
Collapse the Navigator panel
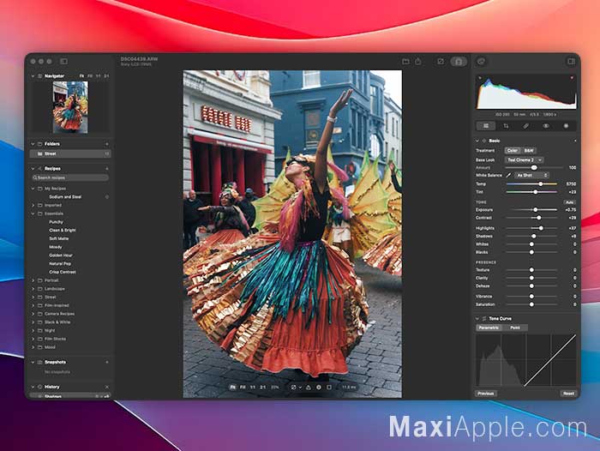pos(33,76)
